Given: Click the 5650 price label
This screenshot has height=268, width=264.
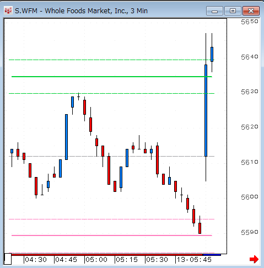Looking at the screenshot, I should (x=250, y=22).
